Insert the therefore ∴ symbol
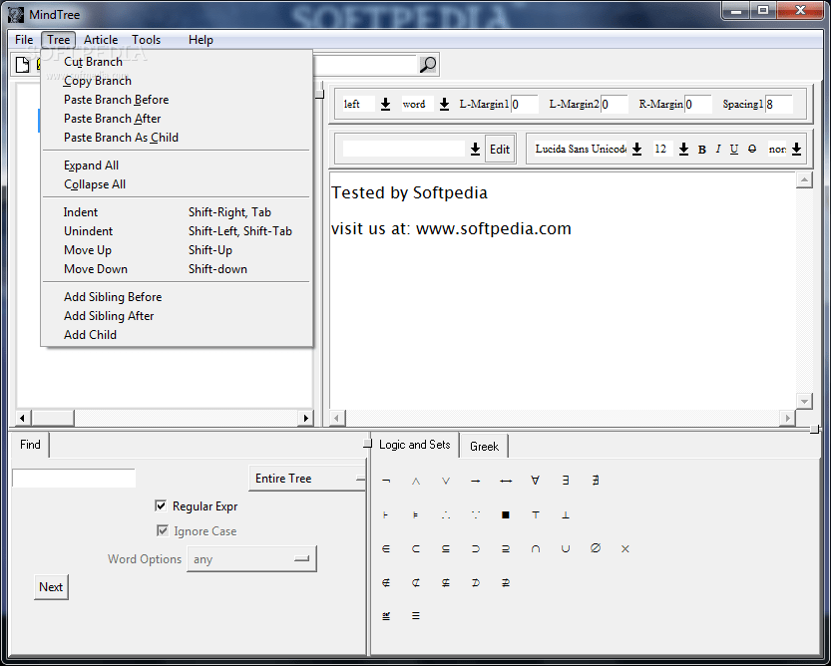The width and height of the screenshot is (831, 666). [x=446, y=514]
